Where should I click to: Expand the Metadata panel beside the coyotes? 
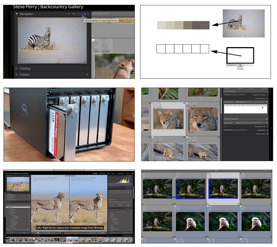pos(267,130)
